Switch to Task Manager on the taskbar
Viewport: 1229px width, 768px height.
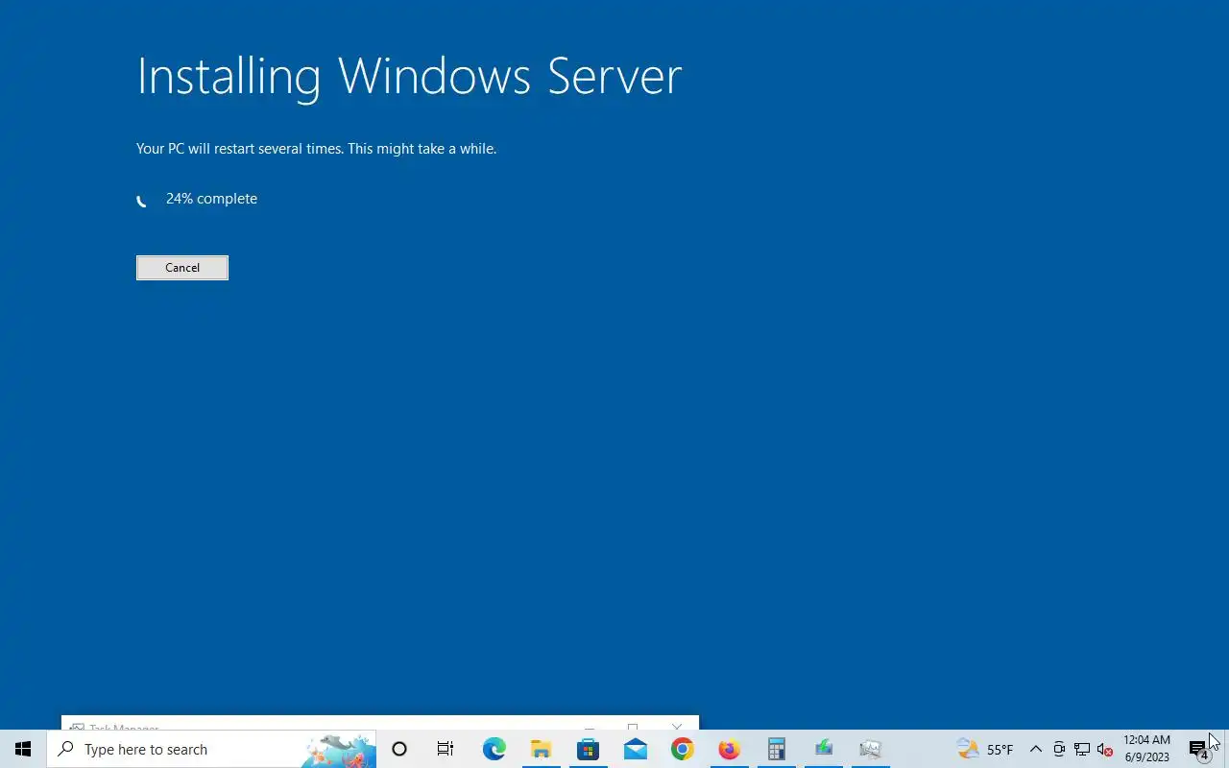[x=870, y=749]
